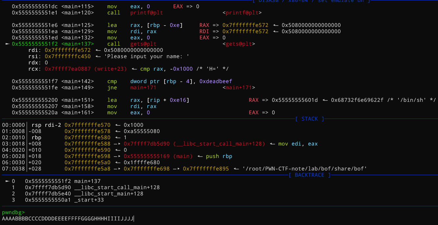Click the current-instruction arrow beside main+137
The width and height of the screenshot is (438, 225).
8,44
